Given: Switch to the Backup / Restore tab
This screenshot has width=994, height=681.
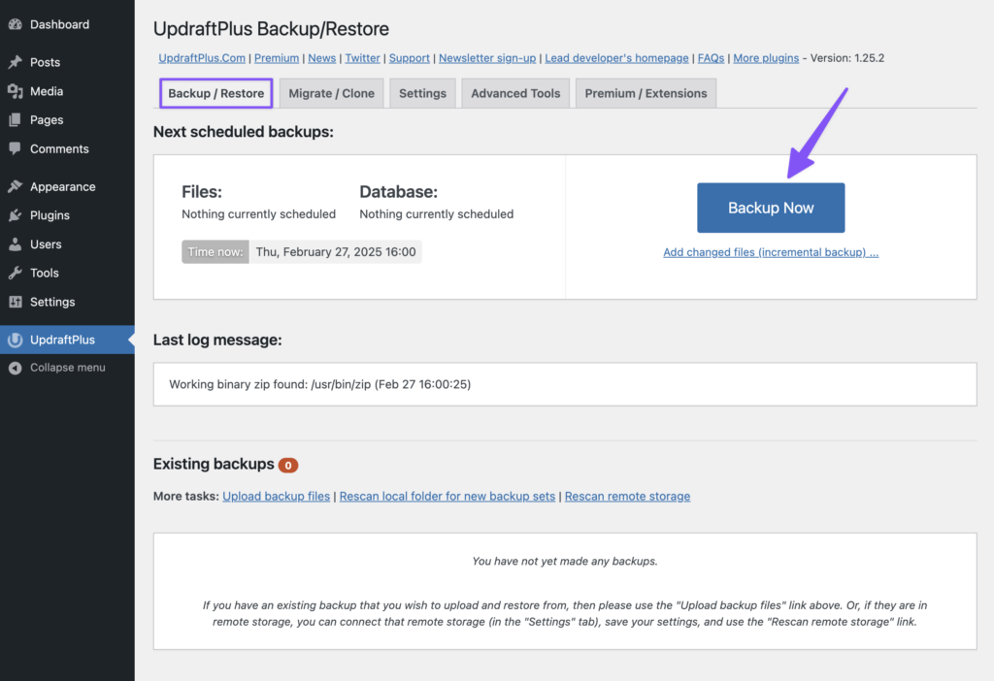Looking at the screenshot, I should pos(216,93).
